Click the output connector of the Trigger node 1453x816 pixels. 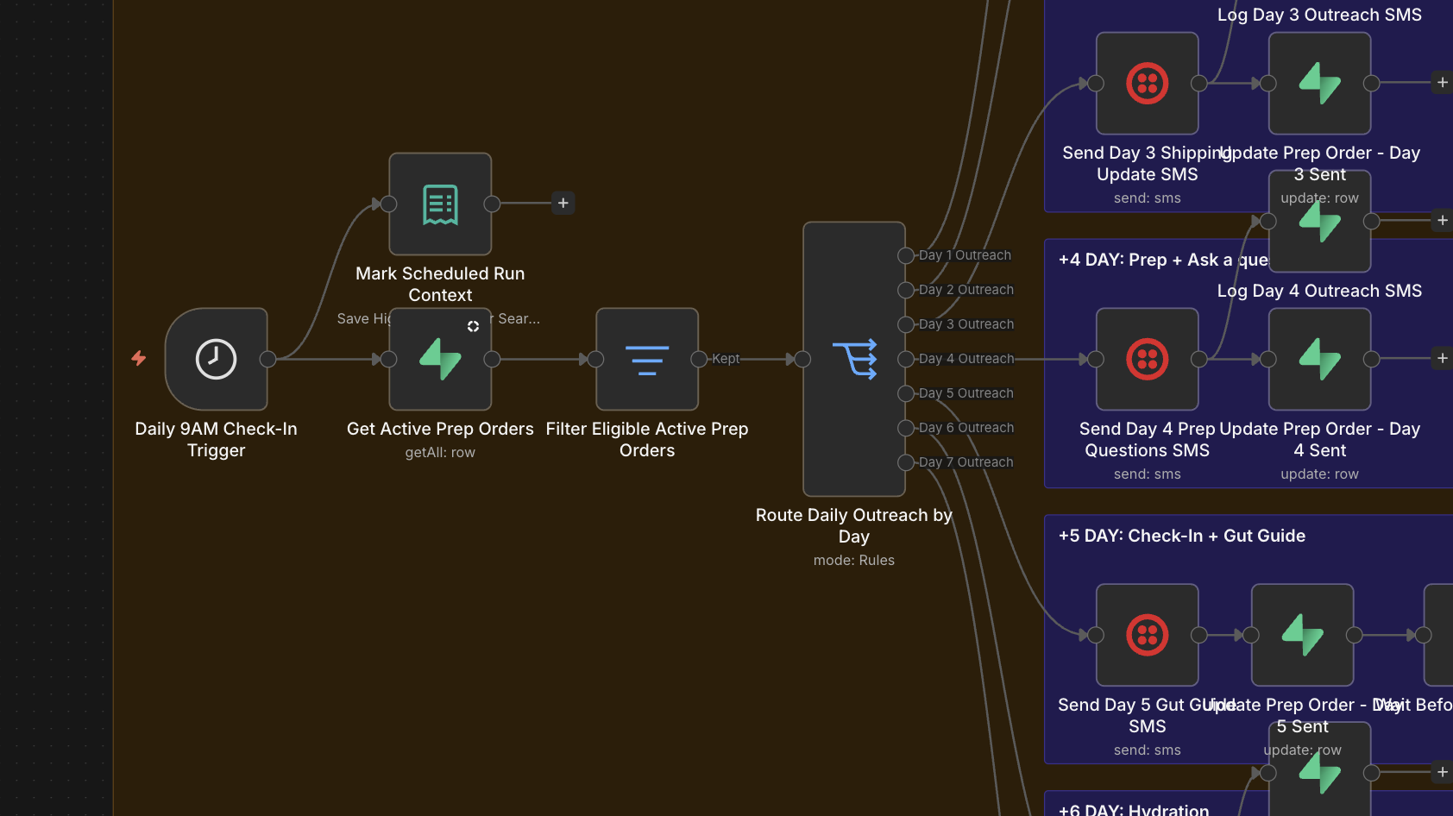click(x=267, y=359)
